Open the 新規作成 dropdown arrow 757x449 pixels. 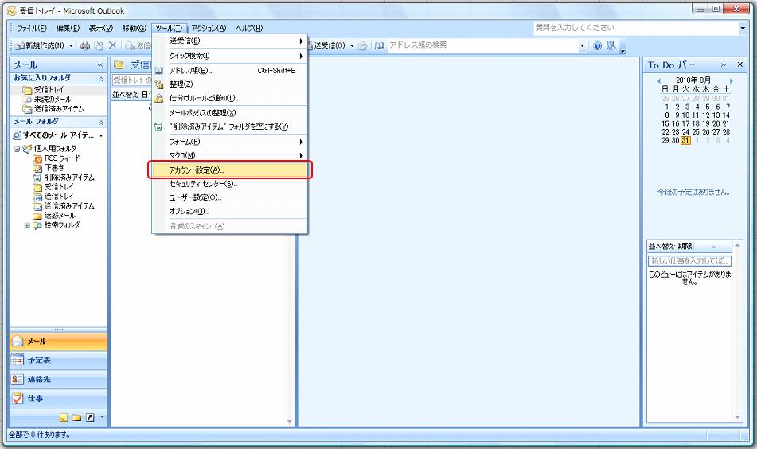click(x=72, y=46)
